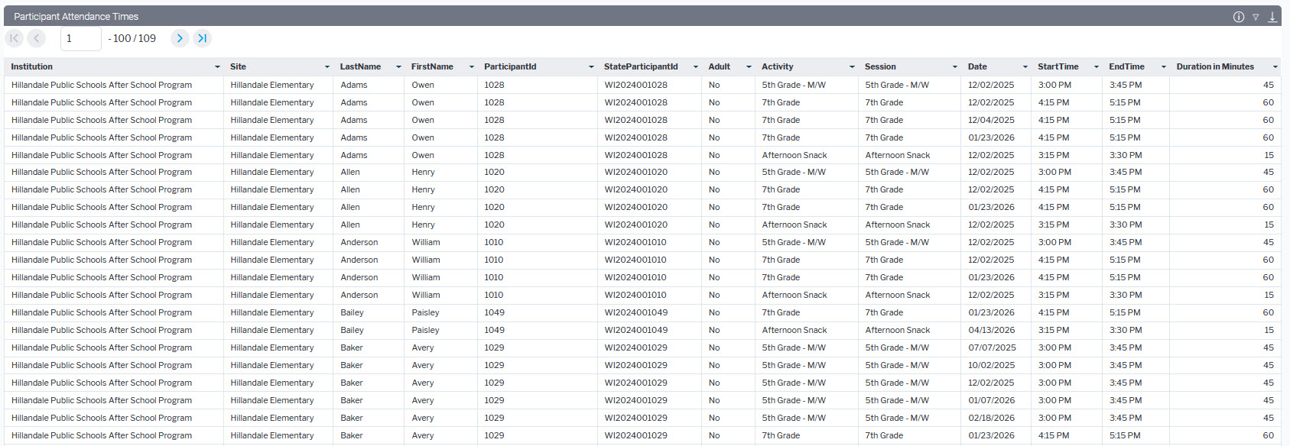The height and width of the screenshot is (446, 1290).
Task: Click ID 1028 in the 5th Grade - M/W row
Action: click(x=494, y=85)
